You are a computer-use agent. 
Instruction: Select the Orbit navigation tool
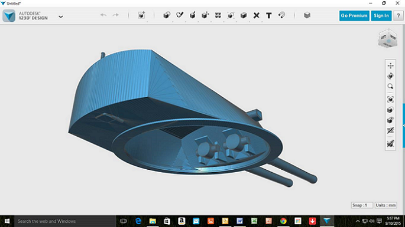click(391, 76)
